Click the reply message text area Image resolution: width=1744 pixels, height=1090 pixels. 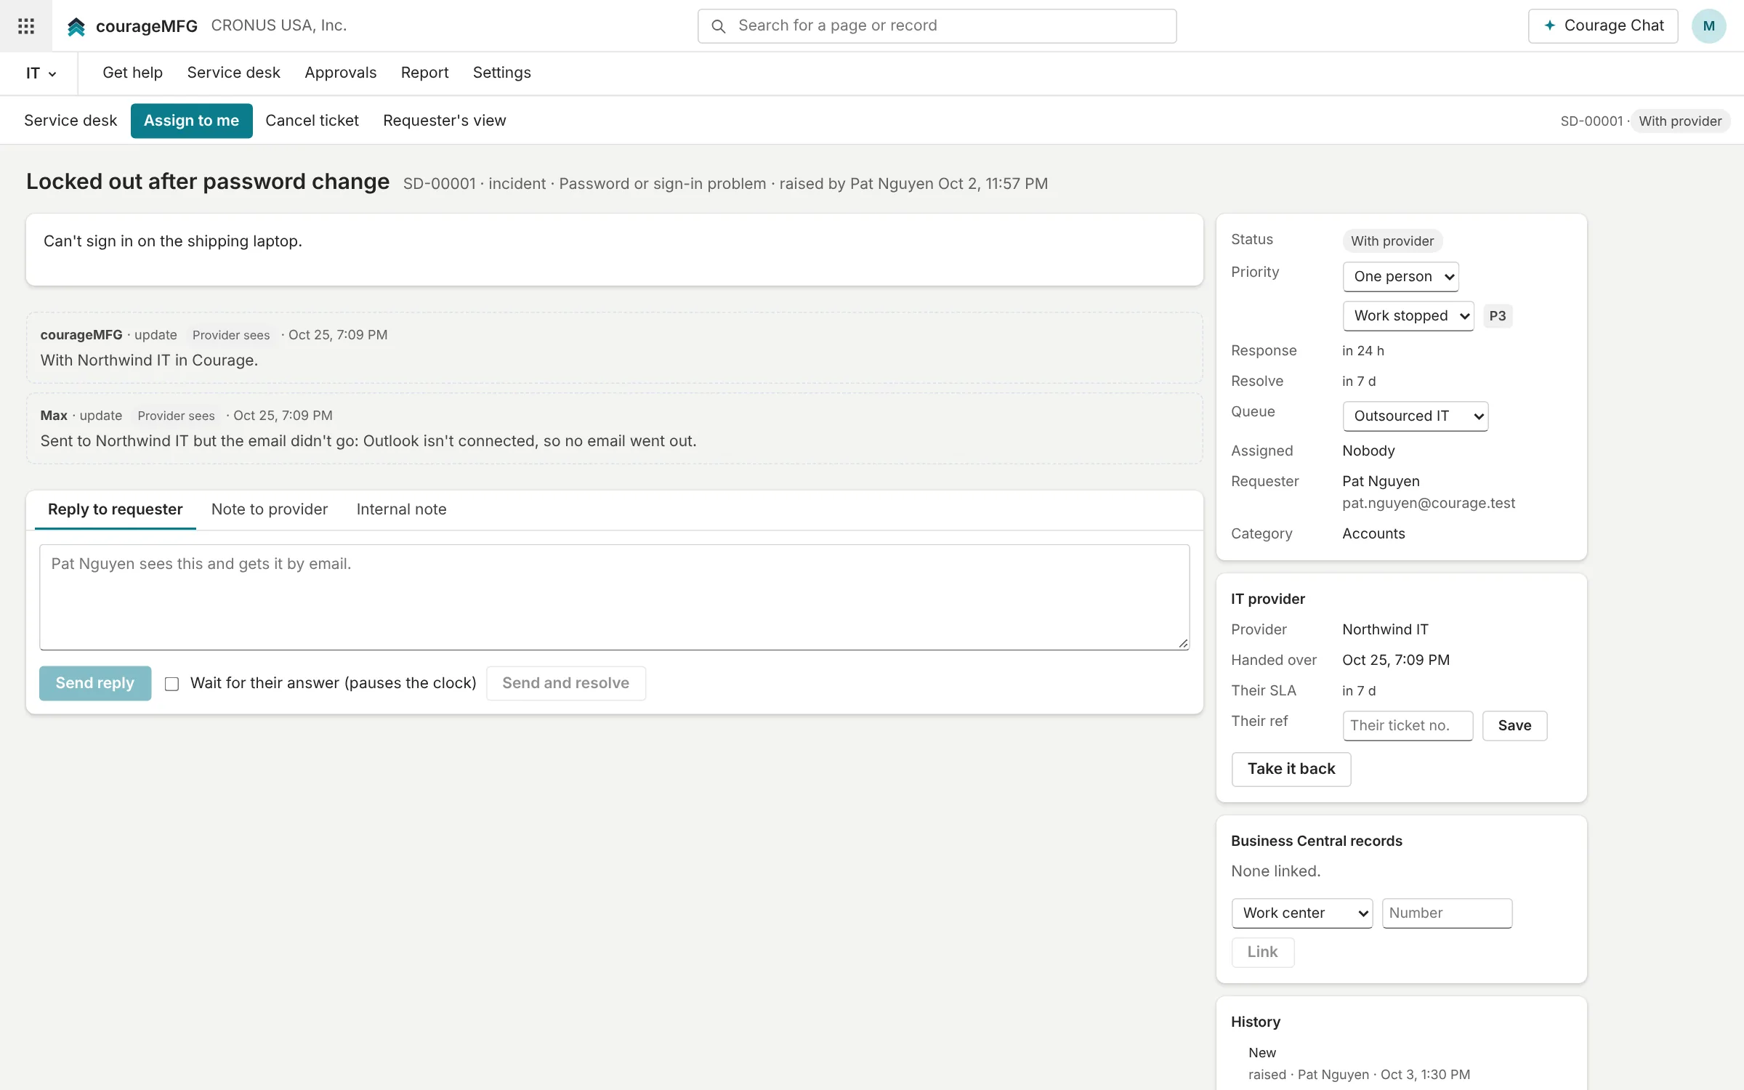pyautogui.click(x=614, y=597)
